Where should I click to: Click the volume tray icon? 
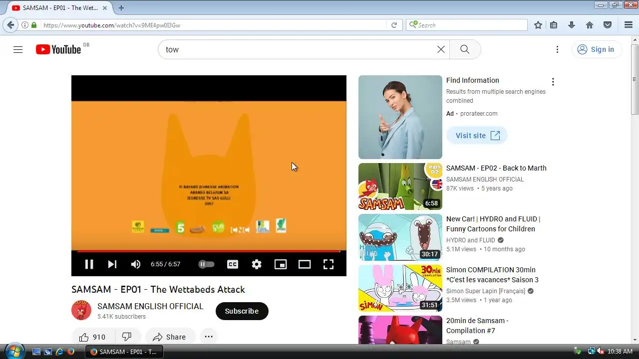pyautogui.click(x=601, y=352)
